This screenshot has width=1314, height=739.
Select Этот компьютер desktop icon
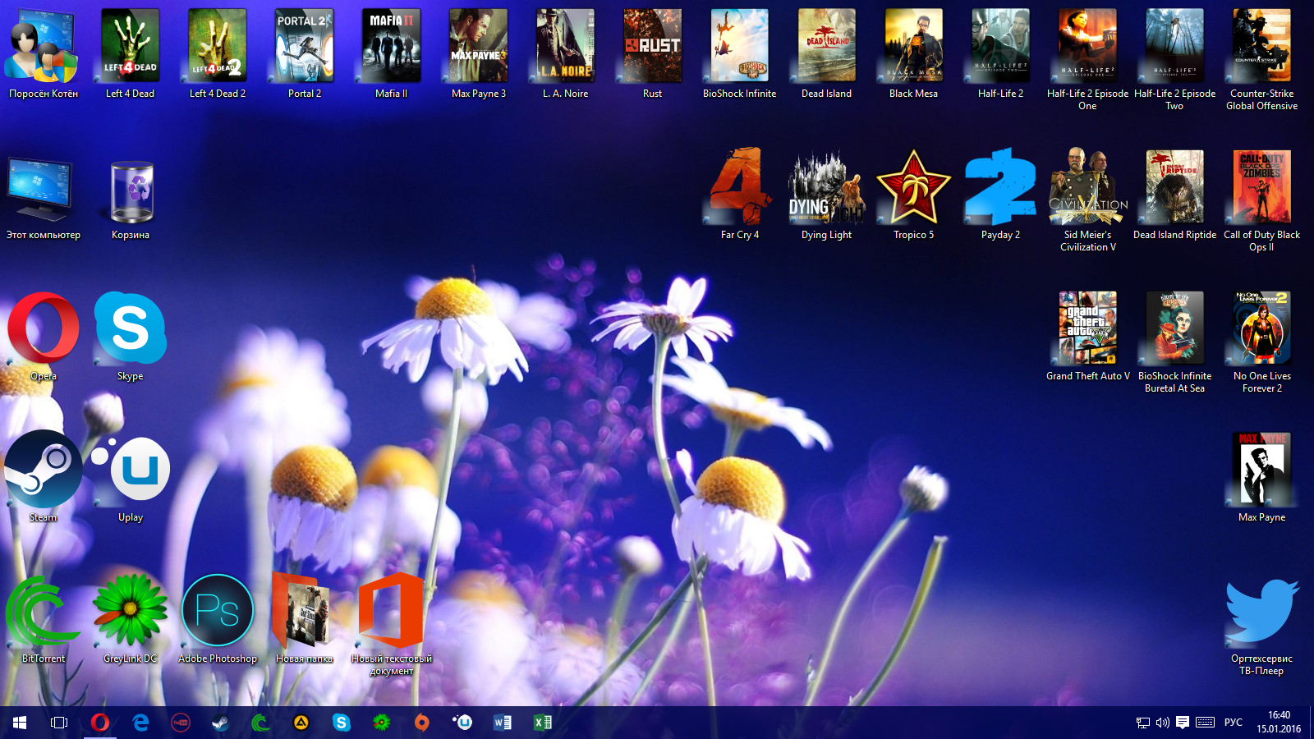coord(39,189)
